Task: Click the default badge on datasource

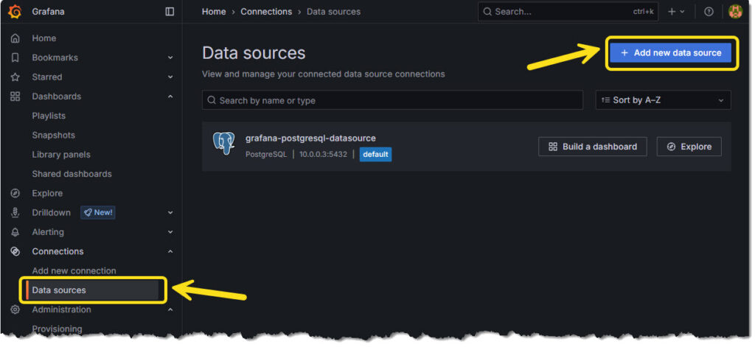Action: click(x=375, y=155)
